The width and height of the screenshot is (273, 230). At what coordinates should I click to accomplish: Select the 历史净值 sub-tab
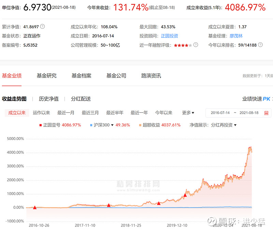pos(49,99)
